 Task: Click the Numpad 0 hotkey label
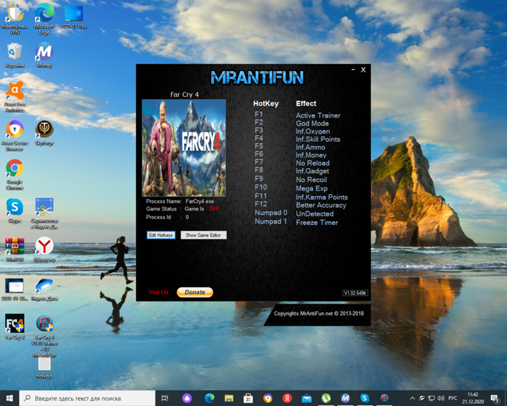click(271, 213)
